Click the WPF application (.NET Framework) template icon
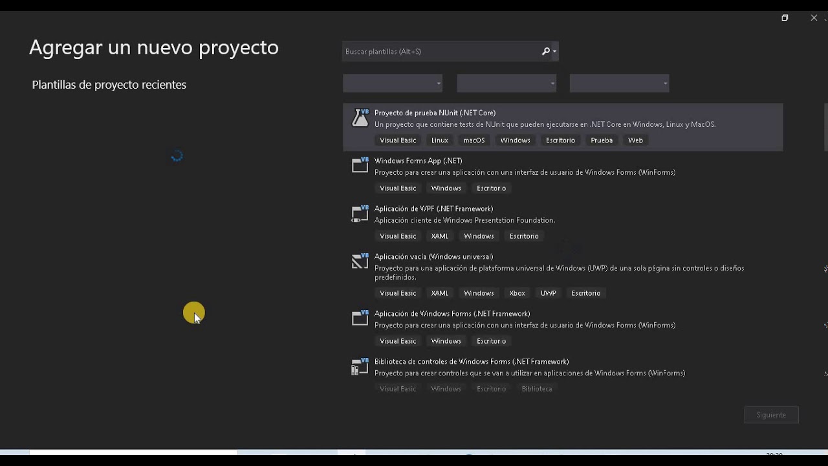Screen dimensions: 828x466 coord(360,213)
